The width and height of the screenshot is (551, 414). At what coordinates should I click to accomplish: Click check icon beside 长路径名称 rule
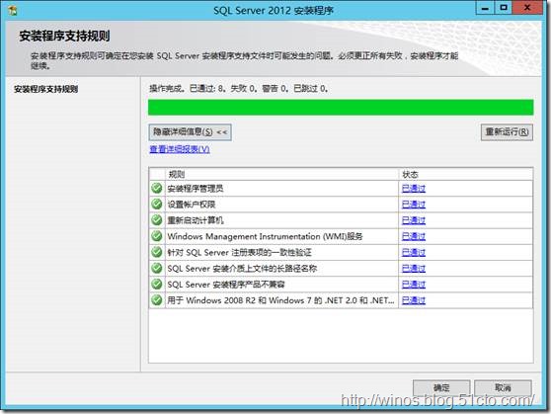pos(157,268)
